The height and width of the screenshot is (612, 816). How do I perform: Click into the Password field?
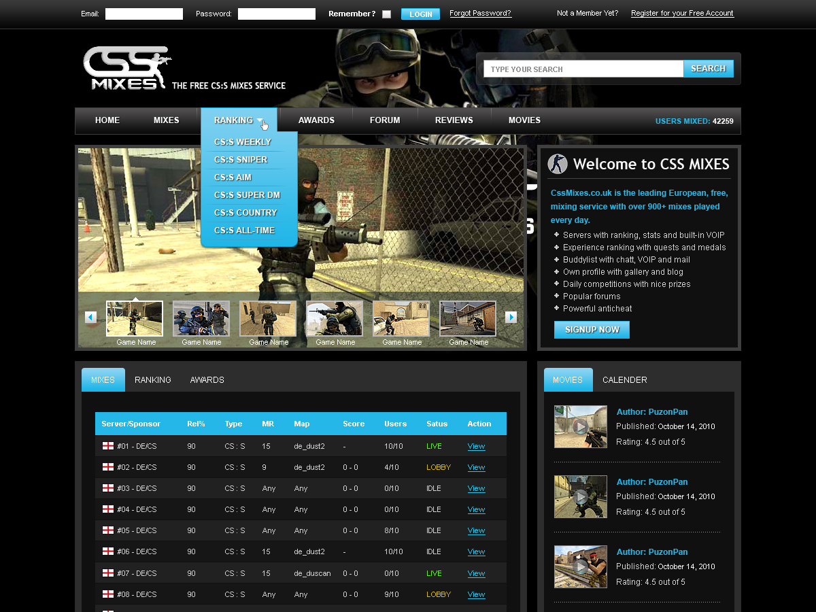coord(277,14)
